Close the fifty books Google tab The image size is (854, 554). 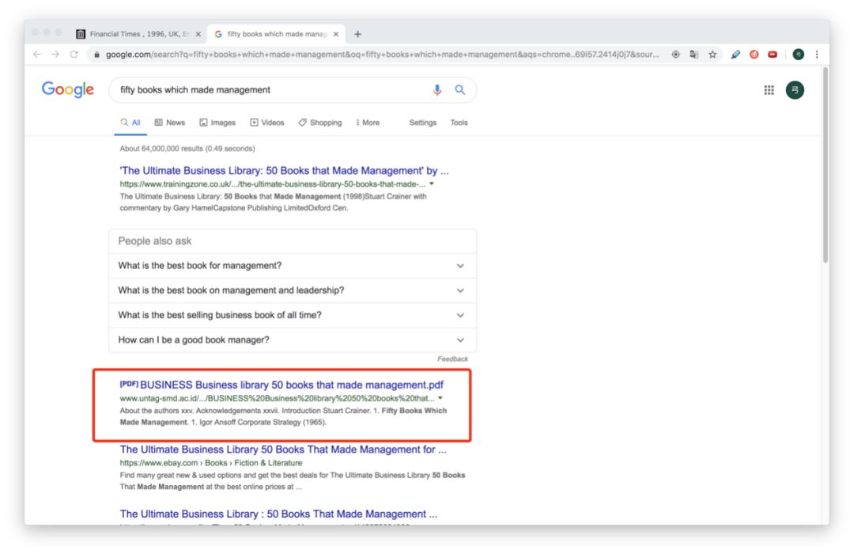point(336,34)
